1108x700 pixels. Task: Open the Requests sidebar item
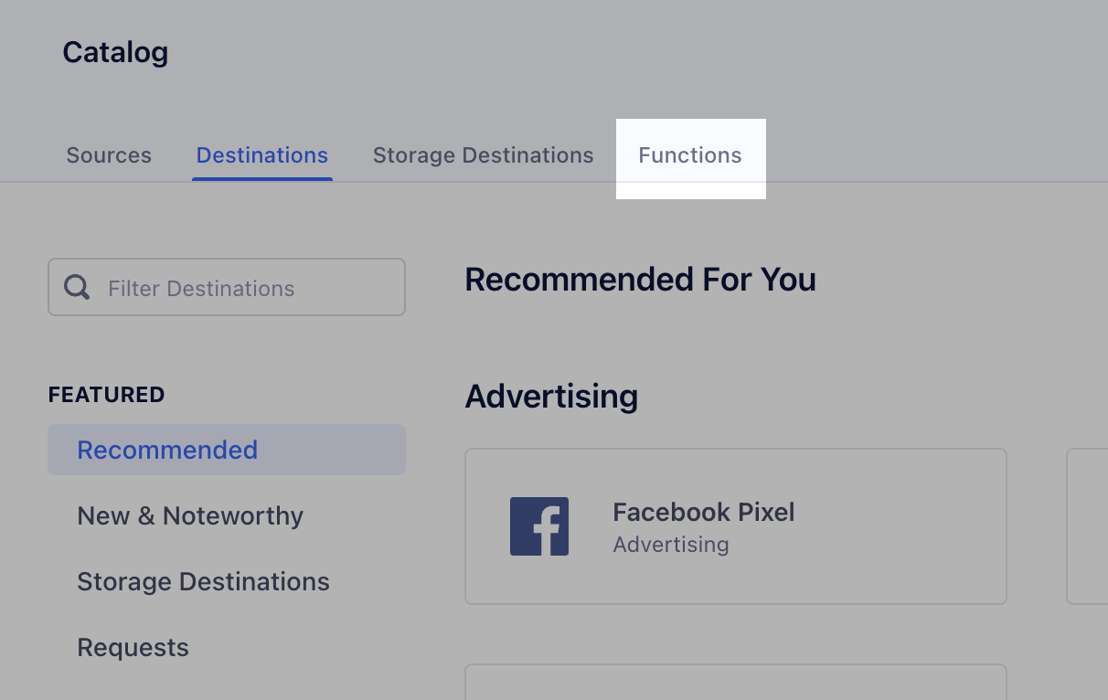click(133, 647)
